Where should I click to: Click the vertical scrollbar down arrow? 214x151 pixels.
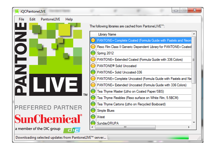click(x=194, y=122)
